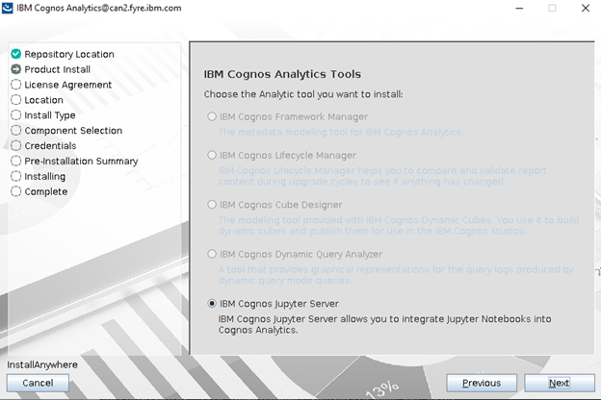Click the Framework Manager metadata modeling description
Screen dimensions: 601x400
tap(341, 132)
